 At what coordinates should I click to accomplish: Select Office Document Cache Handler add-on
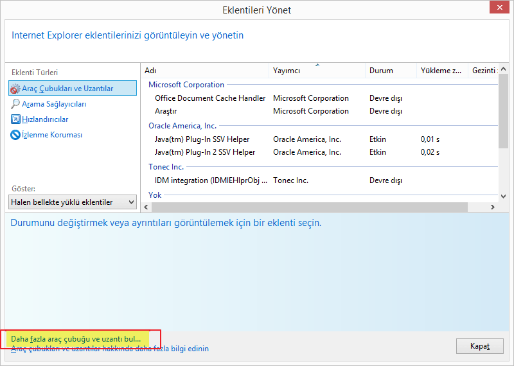[210, 98]
